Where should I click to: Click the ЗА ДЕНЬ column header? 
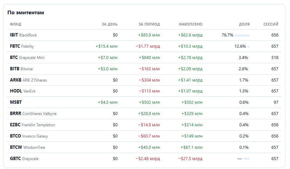click(110, 24)
